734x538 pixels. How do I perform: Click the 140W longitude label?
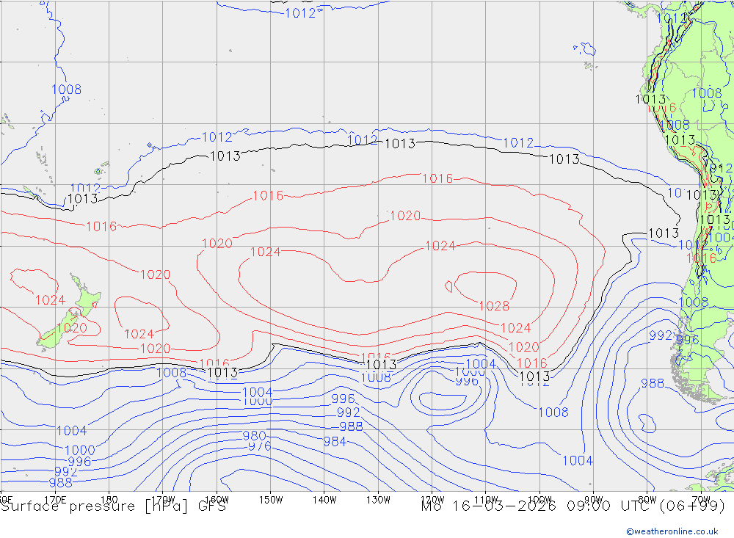[x=324, y=500]
